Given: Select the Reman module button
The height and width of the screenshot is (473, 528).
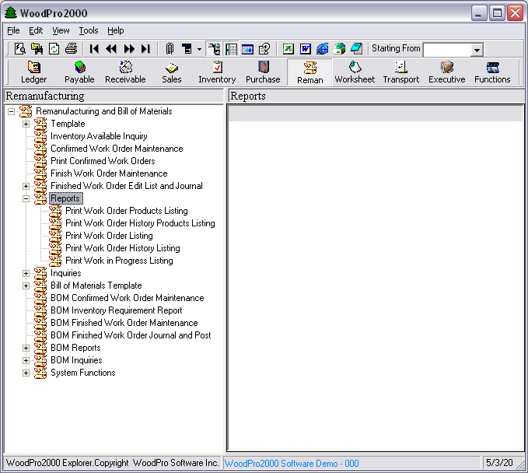Looking at the screenshot, I should tap(309, 72).
